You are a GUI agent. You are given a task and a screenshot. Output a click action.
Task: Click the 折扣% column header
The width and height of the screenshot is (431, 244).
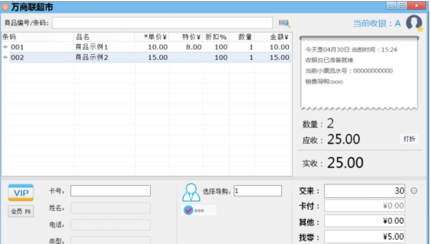(x=216, y=37)
